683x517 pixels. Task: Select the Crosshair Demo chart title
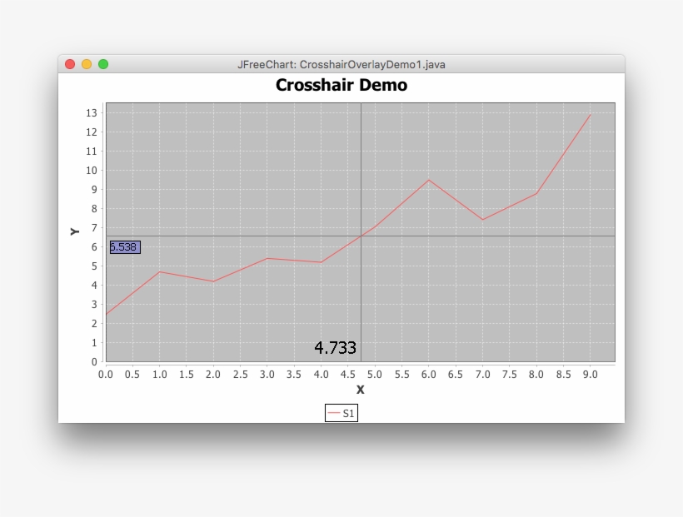tap(340, 85)
